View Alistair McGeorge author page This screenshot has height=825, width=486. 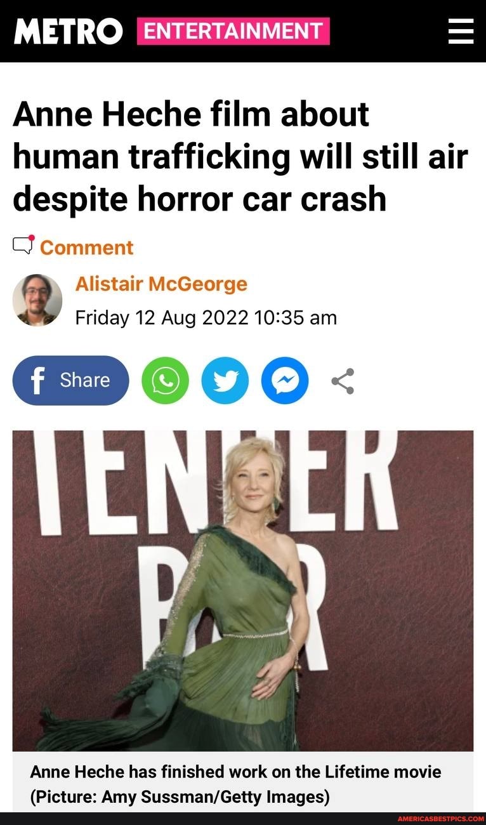161,284
